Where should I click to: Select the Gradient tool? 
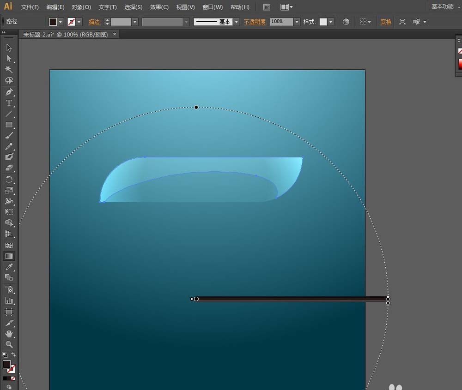coord(9,256)
